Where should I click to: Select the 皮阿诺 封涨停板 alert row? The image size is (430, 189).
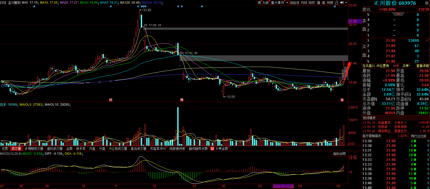tap(396, 127)
